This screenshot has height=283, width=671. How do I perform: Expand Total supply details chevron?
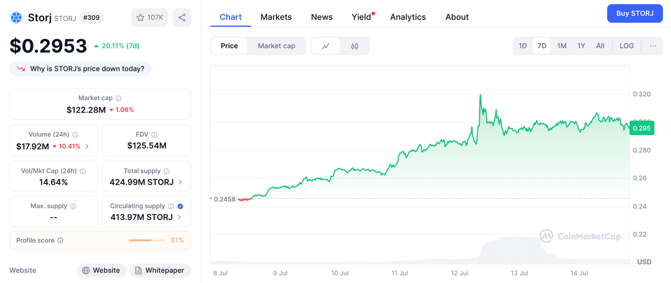pos(180,183)
